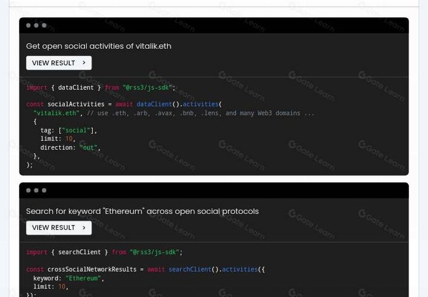Viewport: 428px width, 297px height.
Task: Click third window dot on top code card
Action: [x=44, y=26]
